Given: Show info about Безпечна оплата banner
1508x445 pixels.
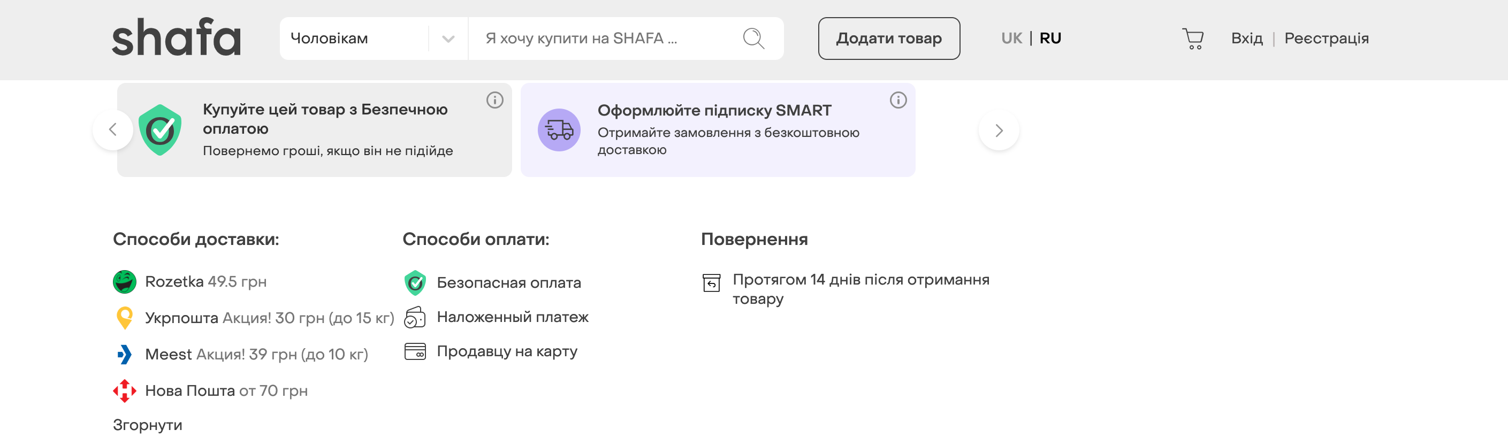Looking at the screenshot, I should [x=494, y=100].
